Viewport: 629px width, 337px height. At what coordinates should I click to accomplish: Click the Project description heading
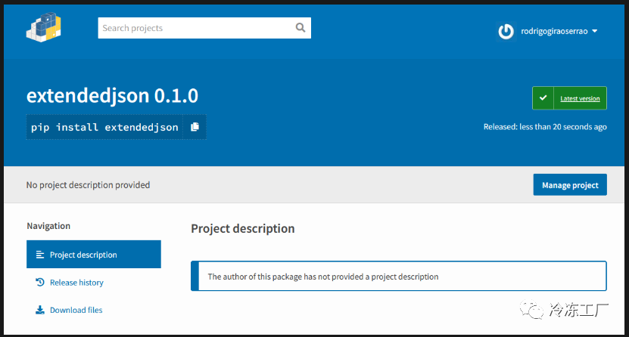point(243,228)
